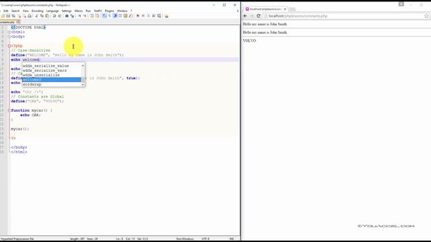Open the ? help menu
The width and height of the screenshot is (431, 242).
[x=131, y=11]
